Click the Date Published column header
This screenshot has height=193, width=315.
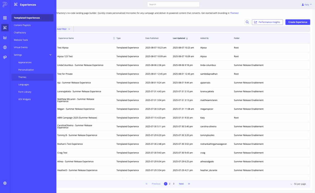pyautogui.click(x=152, y=38)
